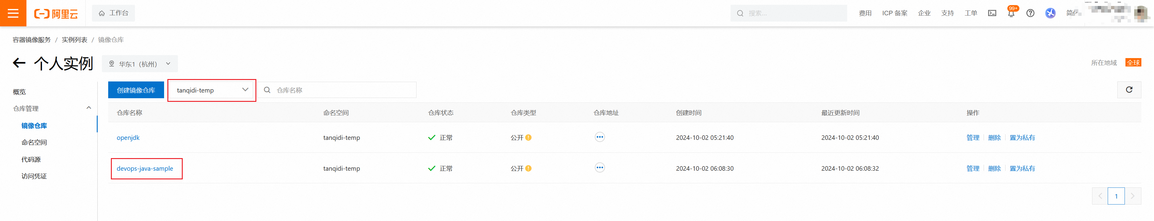The image size is (1154, 221).
Task: Set openjdk repository to private (置为私有)
Action: click(x=1022, y=137)
